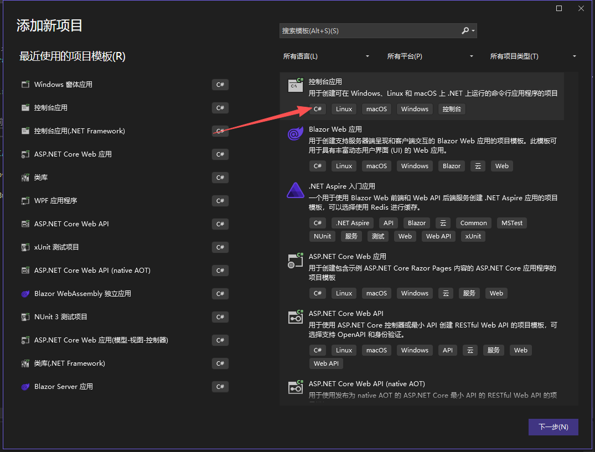Click the C# badge beside Windows 窗体应用
The height and width of the screenshot is (452, 595).
pyautogui.click(x=220, y=85)
